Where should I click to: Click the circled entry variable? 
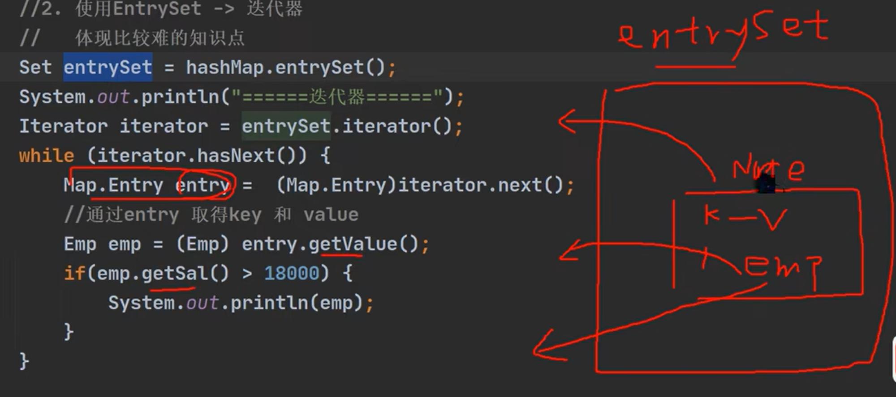tap(204, 185)
